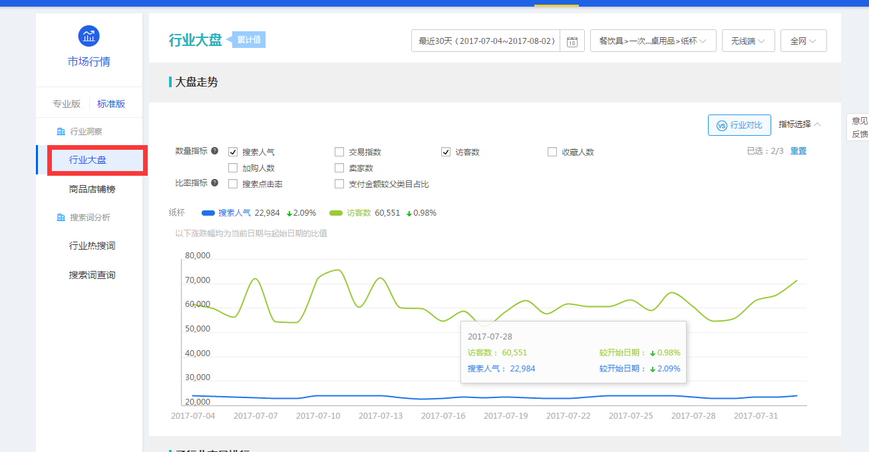Image resolution: width=869 pixels, height=452 pixels.
Task: Click the blue 搜索人气 legend swatch
Action: (208, 213)
